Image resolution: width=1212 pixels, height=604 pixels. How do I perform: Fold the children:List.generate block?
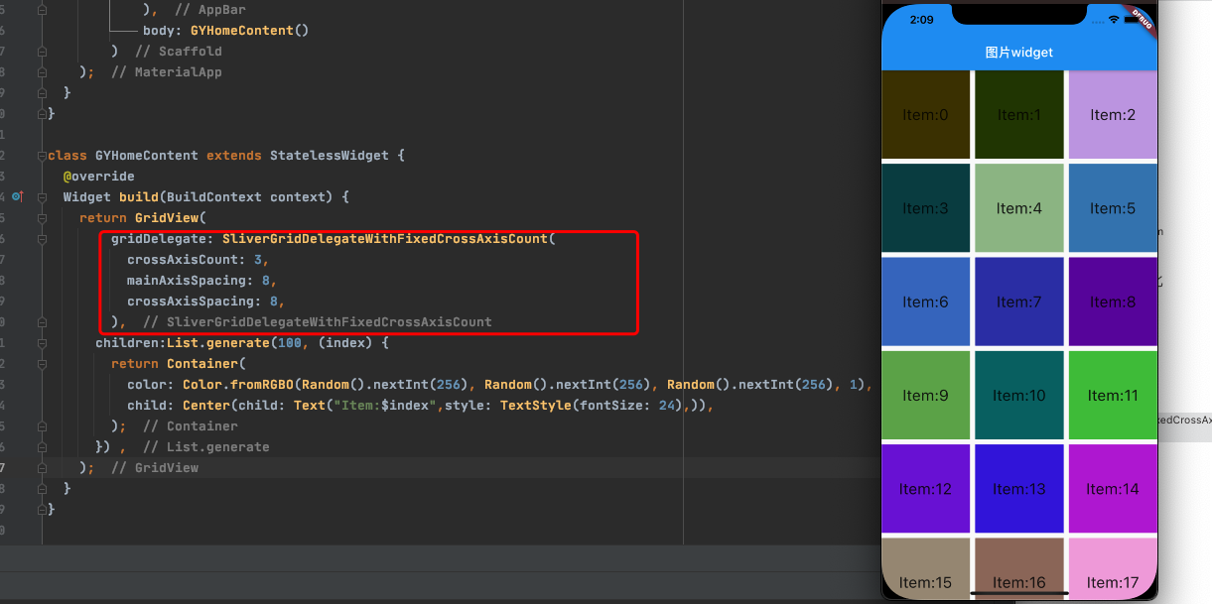[x=42, y=343]
